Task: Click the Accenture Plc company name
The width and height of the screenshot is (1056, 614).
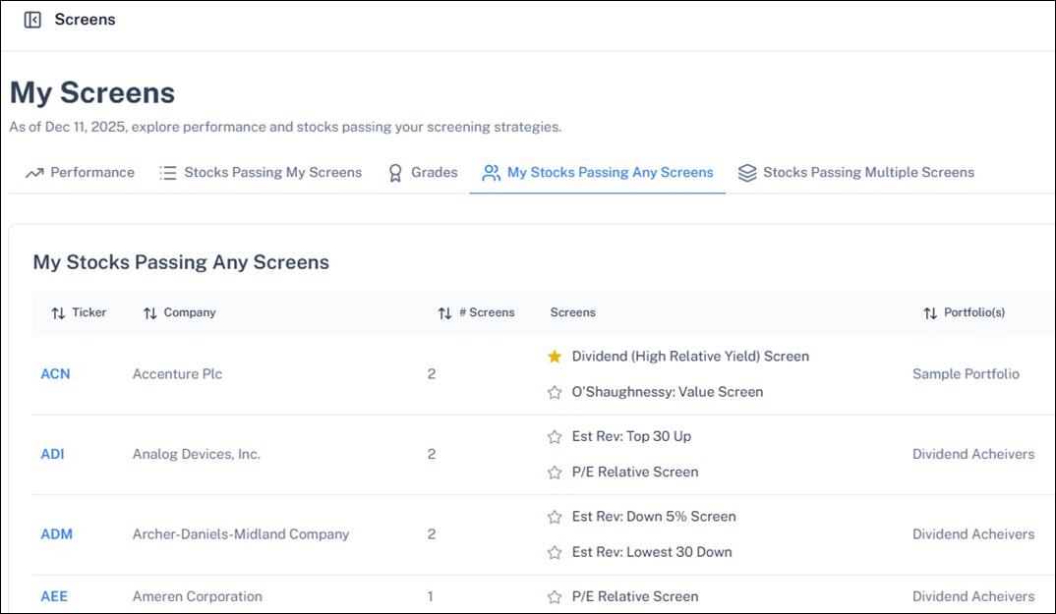Action: [177, 374]
